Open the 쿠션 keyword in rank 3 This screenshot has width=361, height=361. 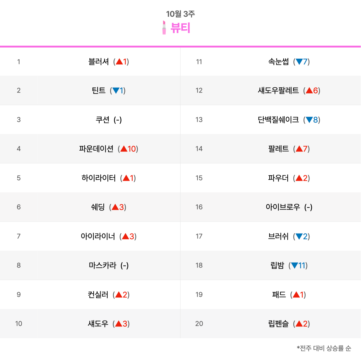pyautogui.click(x=102, y=120)
